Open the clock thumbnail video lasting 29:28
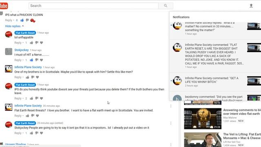The height and width of the screenshot is (147, 261). pos(203,119)
